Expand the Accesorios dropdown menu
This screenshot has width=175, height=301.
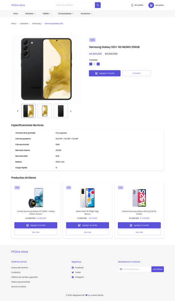[86, 14]
